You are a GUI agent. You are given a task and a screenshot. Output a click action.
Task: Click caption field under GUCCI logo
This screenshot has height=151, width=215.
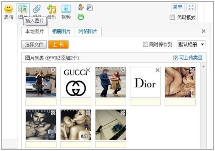tap(76, 102)
